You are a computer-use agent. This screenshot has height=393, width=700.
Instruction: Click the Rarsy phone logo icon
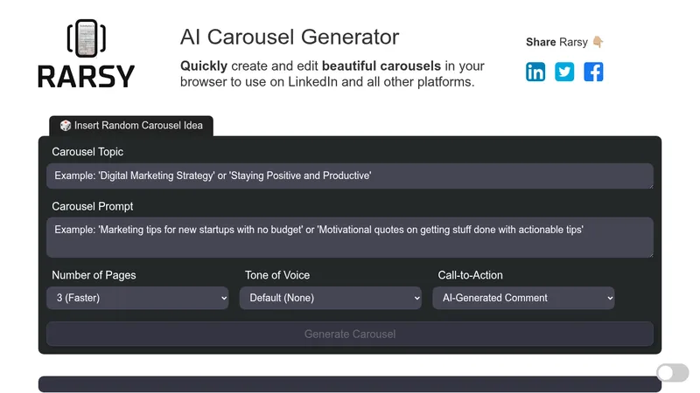coord(86,38)
